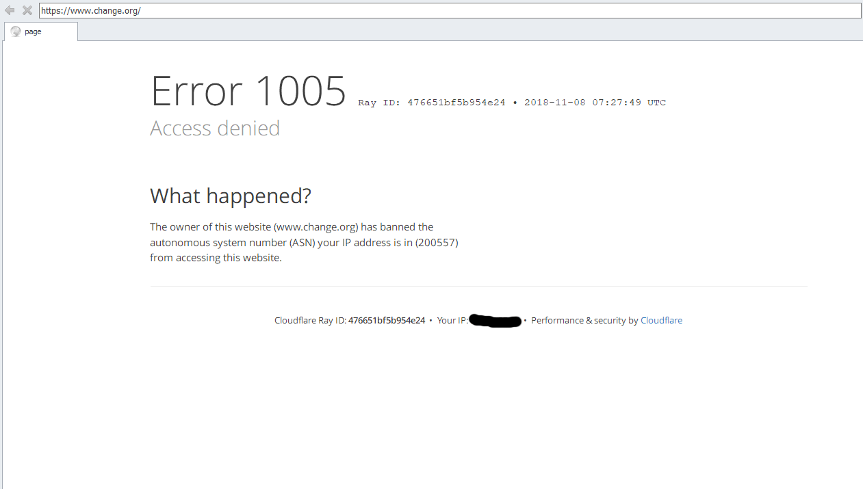The height and width of the screenshot is (489, 863).
Task: Stop loading with the X icon
Action: 27,10
